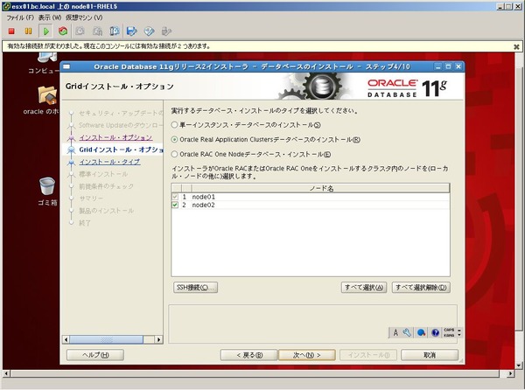Click the 終了 step
Image resolution: width=525 pixels, height=390 pixels.
coord(85,223)
